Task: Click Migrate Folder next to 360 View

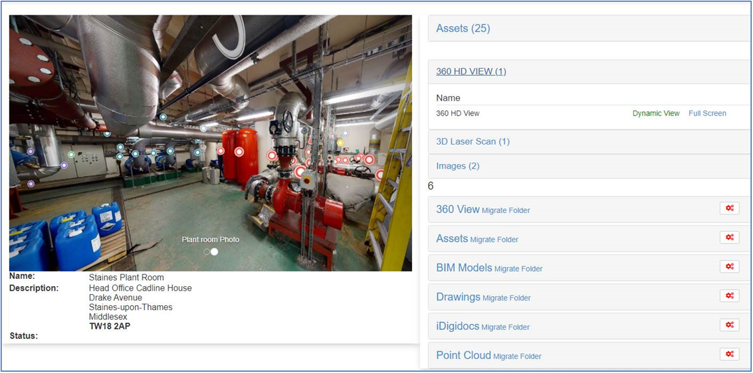Action: 506,210
